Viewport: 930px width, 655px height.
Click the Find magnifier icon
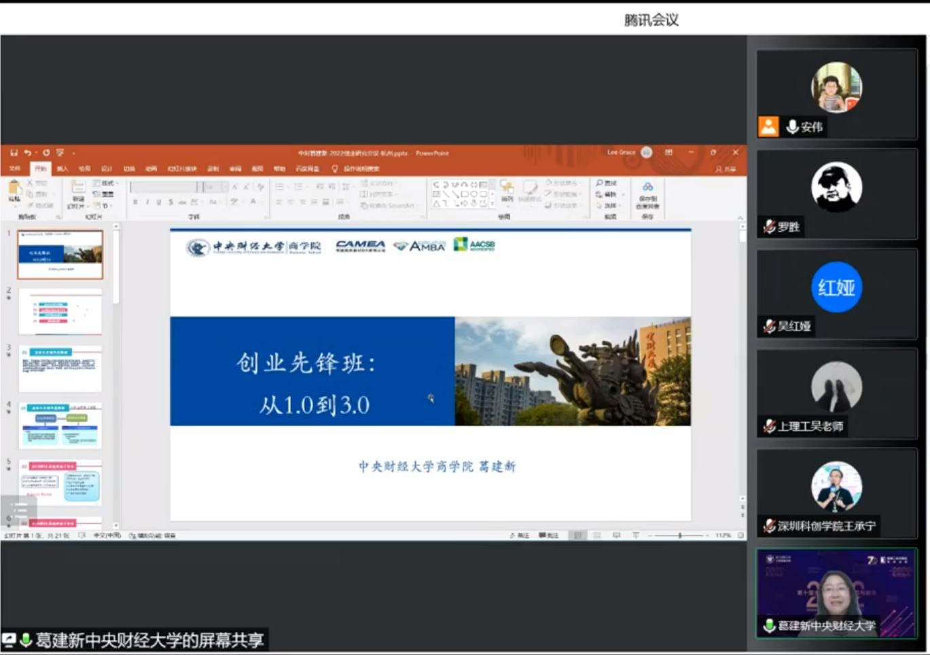click(x=600, y=183)
